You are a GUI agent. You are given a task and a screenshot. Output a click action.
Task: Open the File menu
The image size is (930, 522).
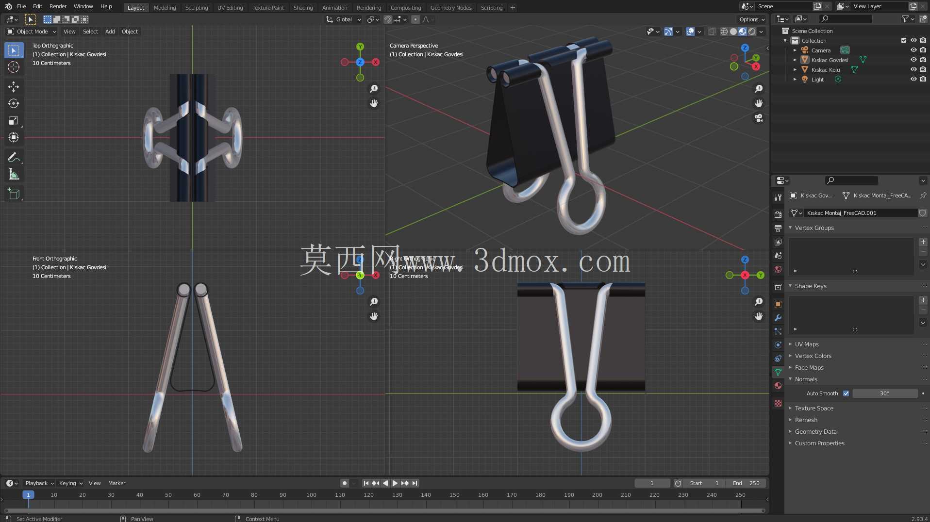(x=21, y=7)
